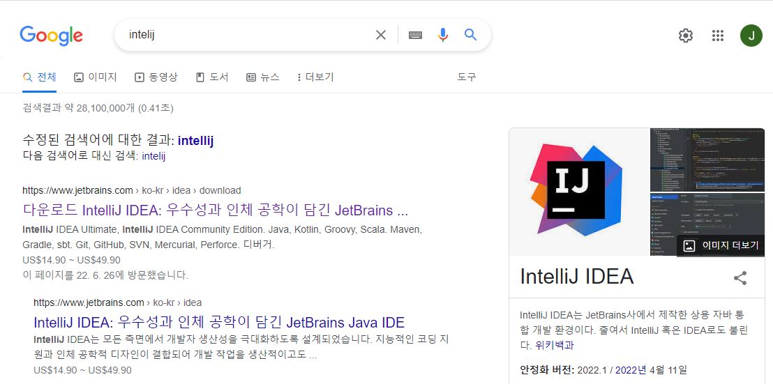
Task: Click the 검색결과 약 28,100,000개 text
Action: [98, 108]
